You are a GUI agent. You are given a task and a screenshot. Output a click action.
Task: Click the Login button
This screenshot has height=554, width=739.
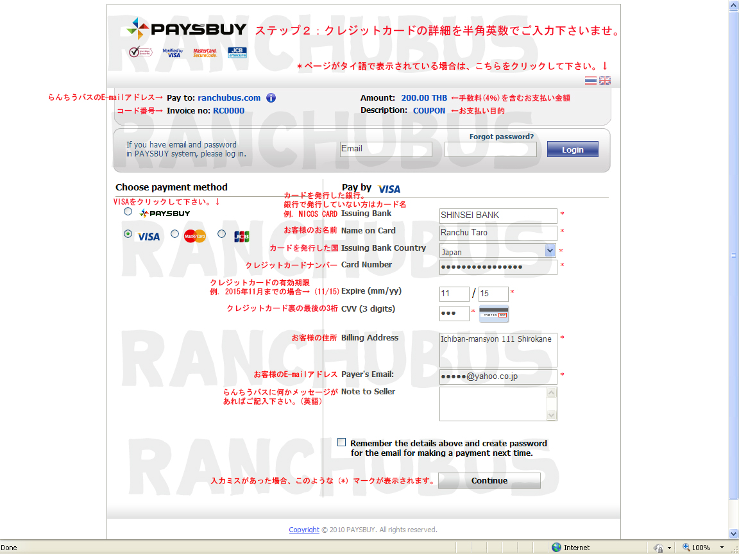click(573, 149)
